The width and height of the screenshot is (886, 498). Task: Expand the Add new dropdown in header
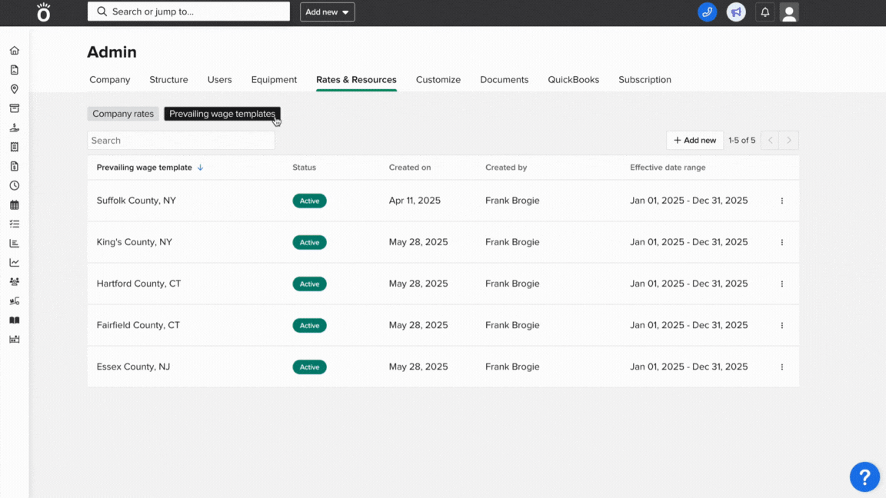[x=327, y=12]
